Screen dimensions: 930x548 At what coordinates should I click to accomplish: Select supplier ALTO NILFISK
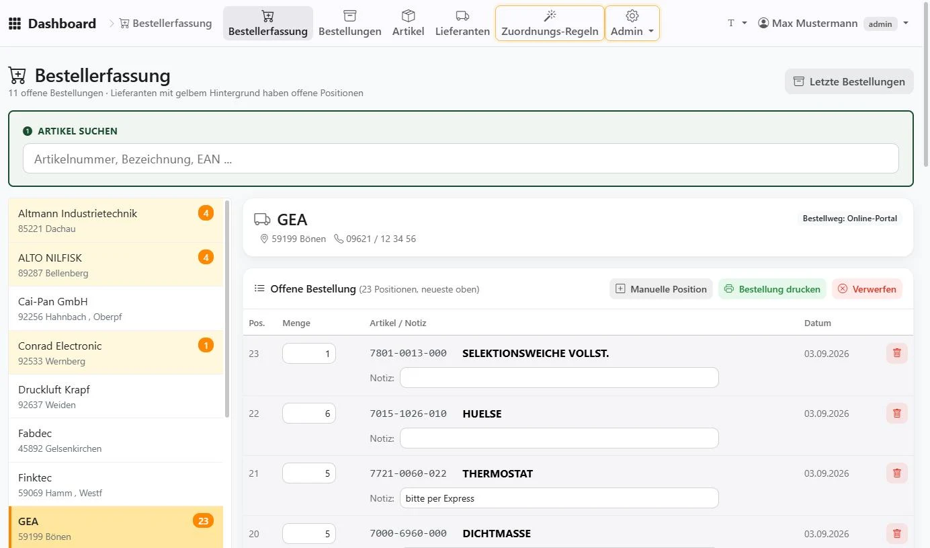tap(116, 264)
